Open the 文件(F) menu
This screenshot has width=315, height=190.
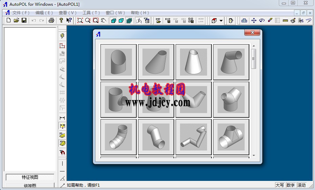click(x=21, y=13)
